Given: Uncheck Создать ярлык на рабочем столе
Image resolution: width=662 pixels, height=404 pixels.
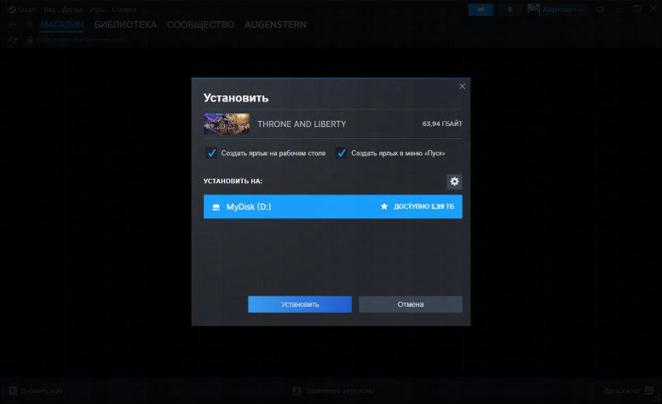Looking at the screenshot, I should (211, 153).
